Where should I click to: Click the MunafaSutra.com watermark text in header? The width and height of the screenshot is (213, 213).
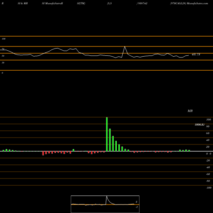tap(197, 3)
